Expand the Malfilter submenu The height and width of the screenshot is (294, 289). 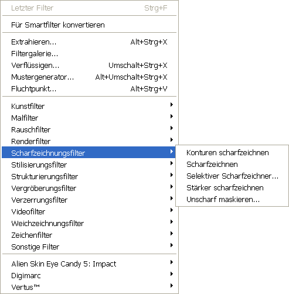(89, 118)
